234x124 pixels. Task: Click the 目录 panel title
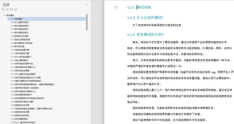coord(6,5)
